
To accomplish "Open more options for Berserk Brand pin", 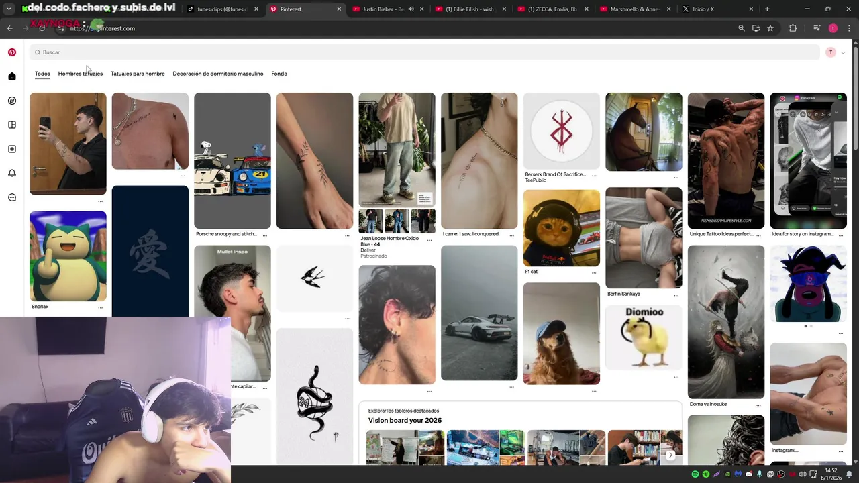I will (594, 176).
